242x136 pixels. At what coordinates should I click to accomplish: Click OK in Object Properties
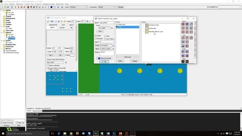[104, 62]
